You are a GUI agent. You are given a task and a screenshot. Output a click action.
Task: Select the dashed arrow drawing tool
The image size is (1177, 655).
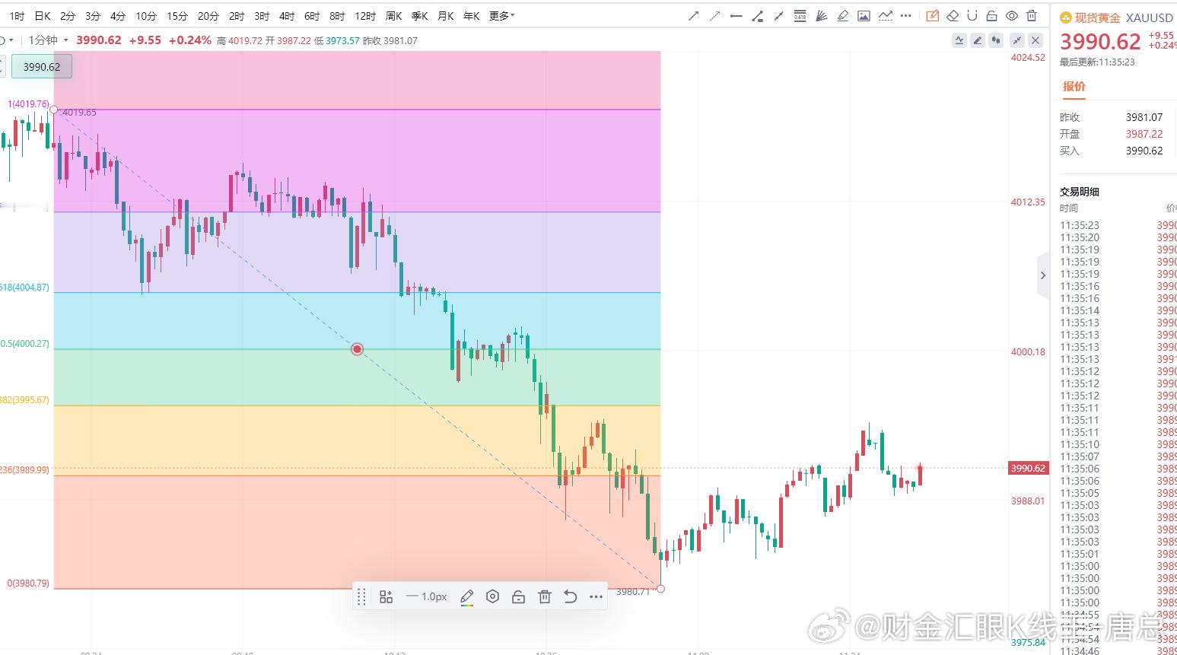(714, 16)
